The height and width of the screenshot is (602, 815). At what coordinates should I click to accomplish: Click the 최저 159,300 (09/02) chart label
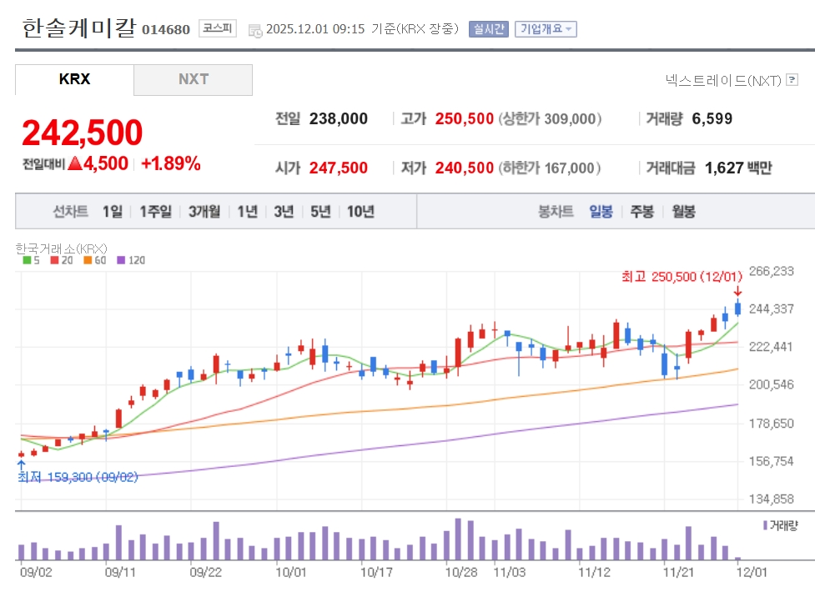pyautogui.click(x=78, y=477)
